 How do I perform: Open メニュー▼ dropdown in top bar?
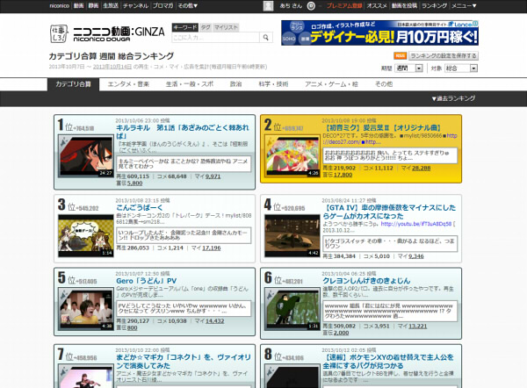464,6
